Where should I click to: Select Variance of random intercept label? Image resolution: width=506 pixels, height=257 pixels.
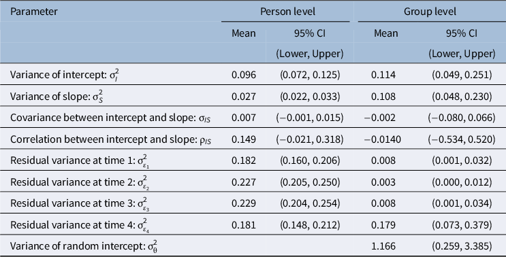(84, 246)
